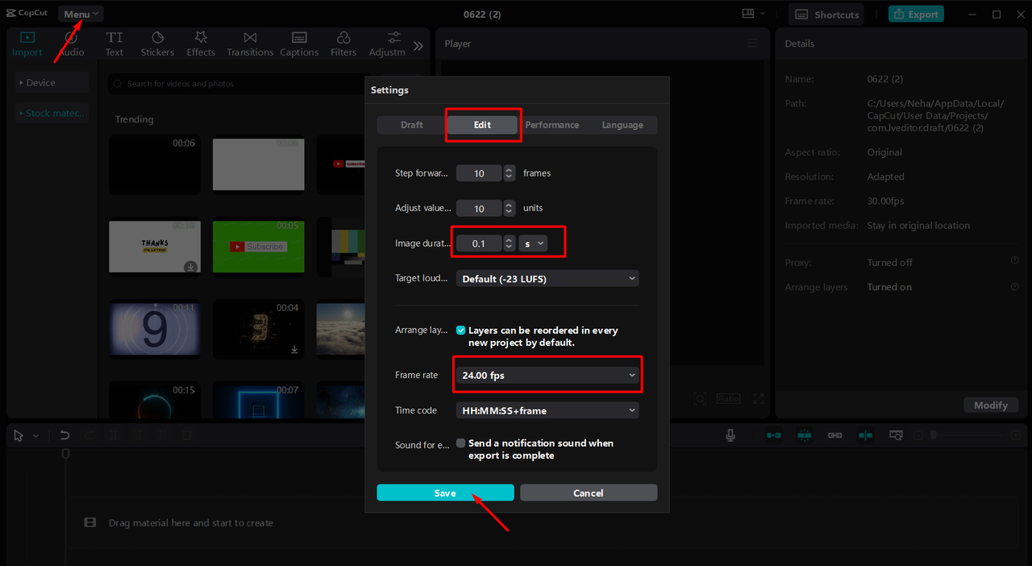The height and width of the screenshot is (566, 1032).
Task: Open the select-tool dropdown arrow in timeline
Action: pos(35,436)
